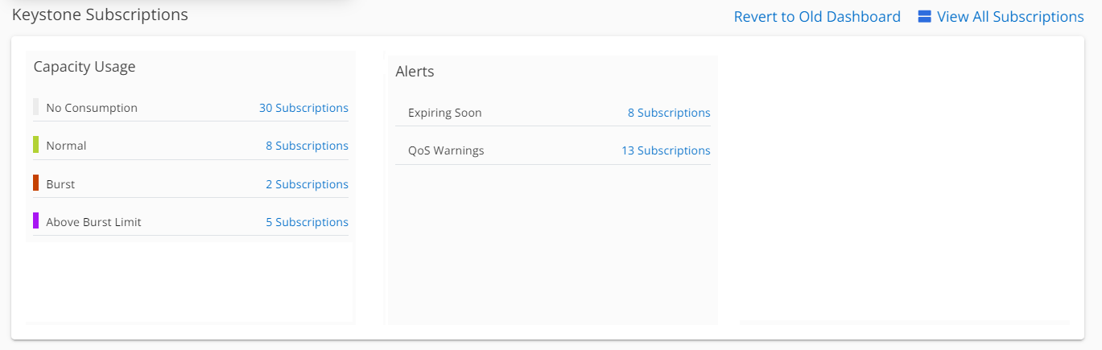
Task: Click the Expiring Soon alert label
Action: (444, 113)
